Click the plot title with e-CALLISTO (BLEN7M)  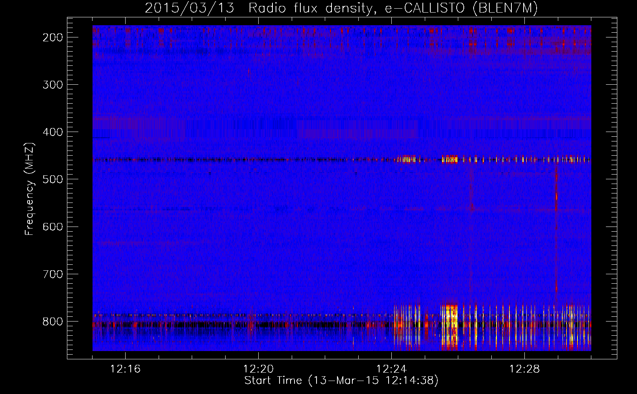click(341, 8)
